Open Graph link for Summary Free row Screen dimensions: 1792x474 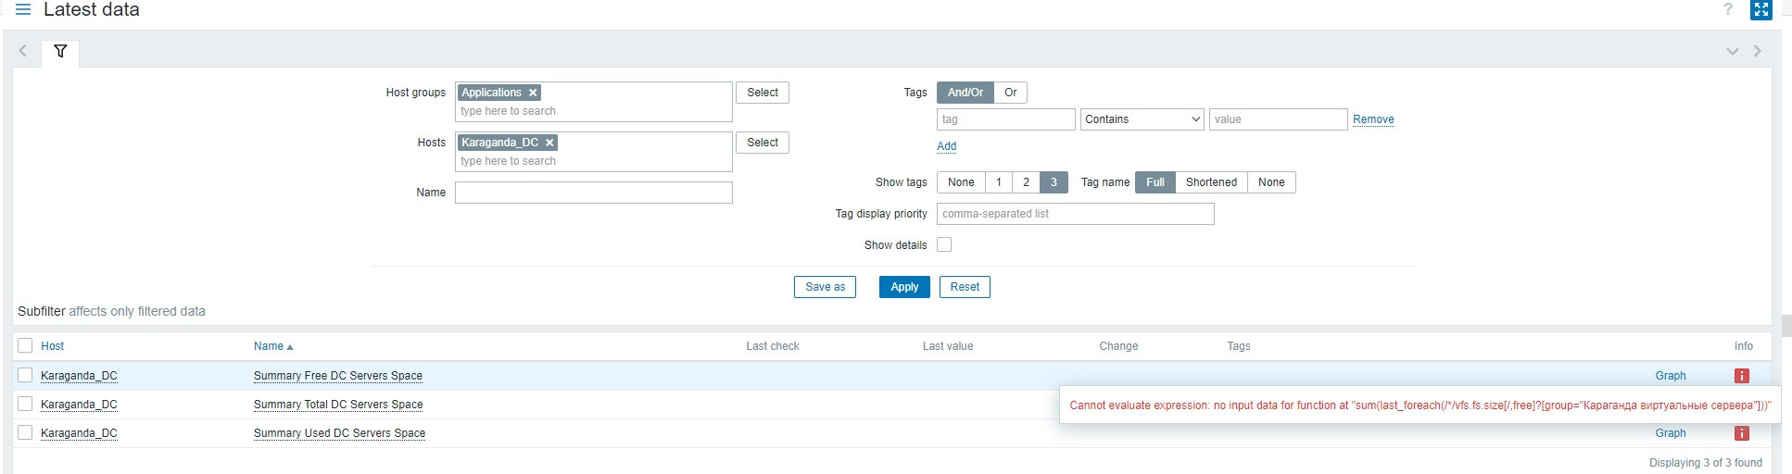1670,376
